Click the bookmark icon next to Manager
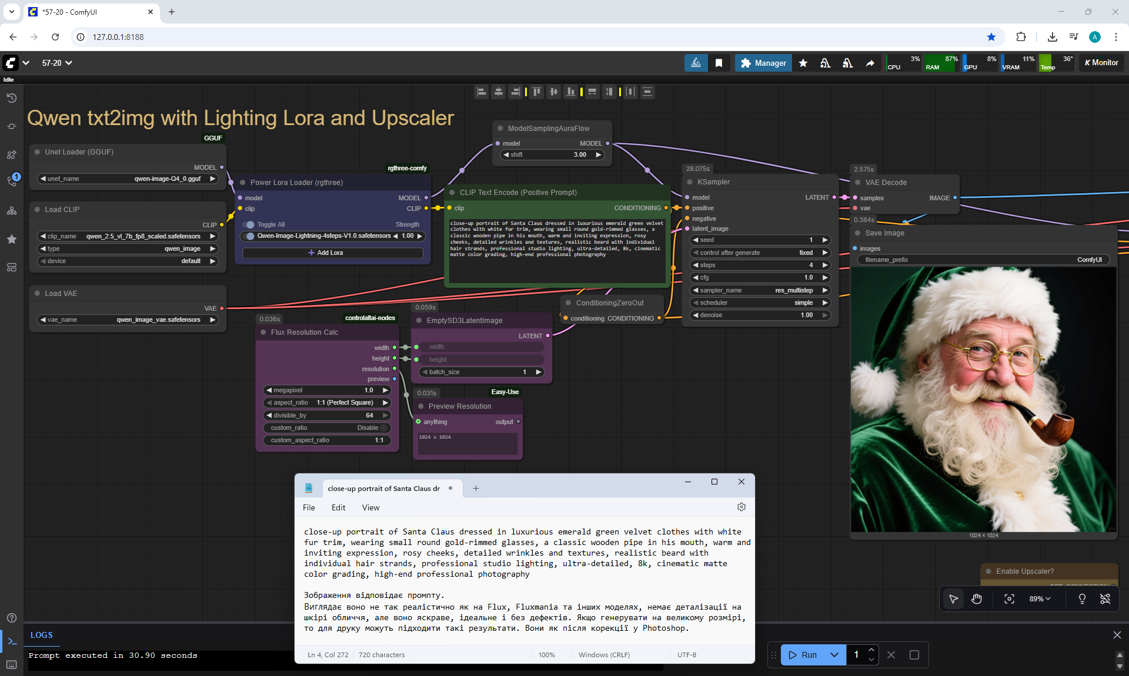The height and width of the screenshot is (676, 1129). (x=719, y=63)
